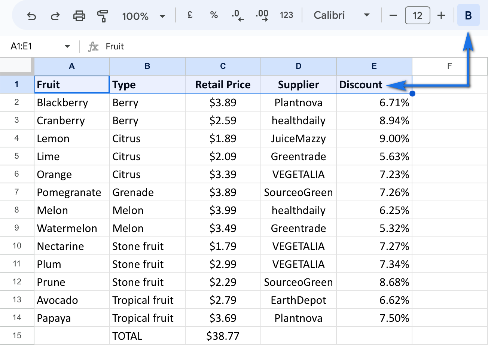The width and height of the screenshot is (488, 345).
Task: Click the 8.68% discount cell
Action: point(374,282)
